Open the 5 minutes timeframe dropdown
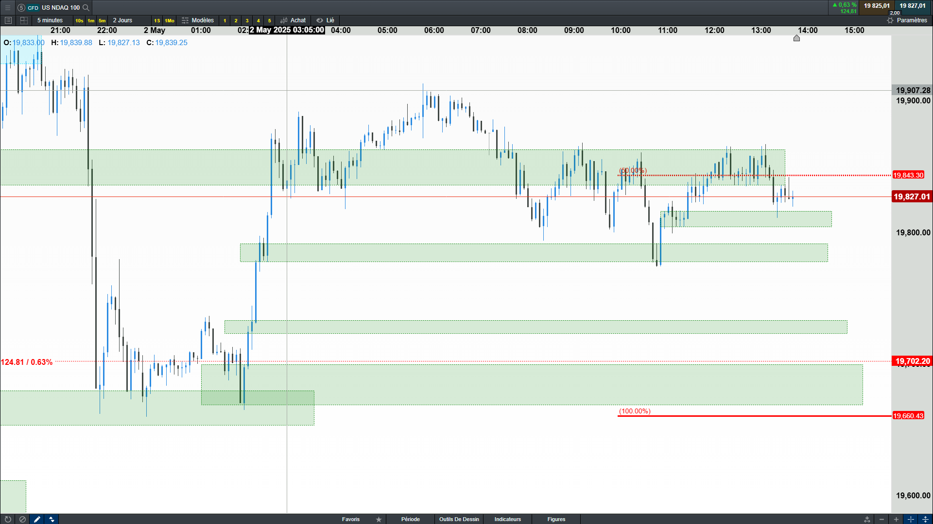Image resolution: width=933 pixels, height=524 pixels. pos(50,20)
